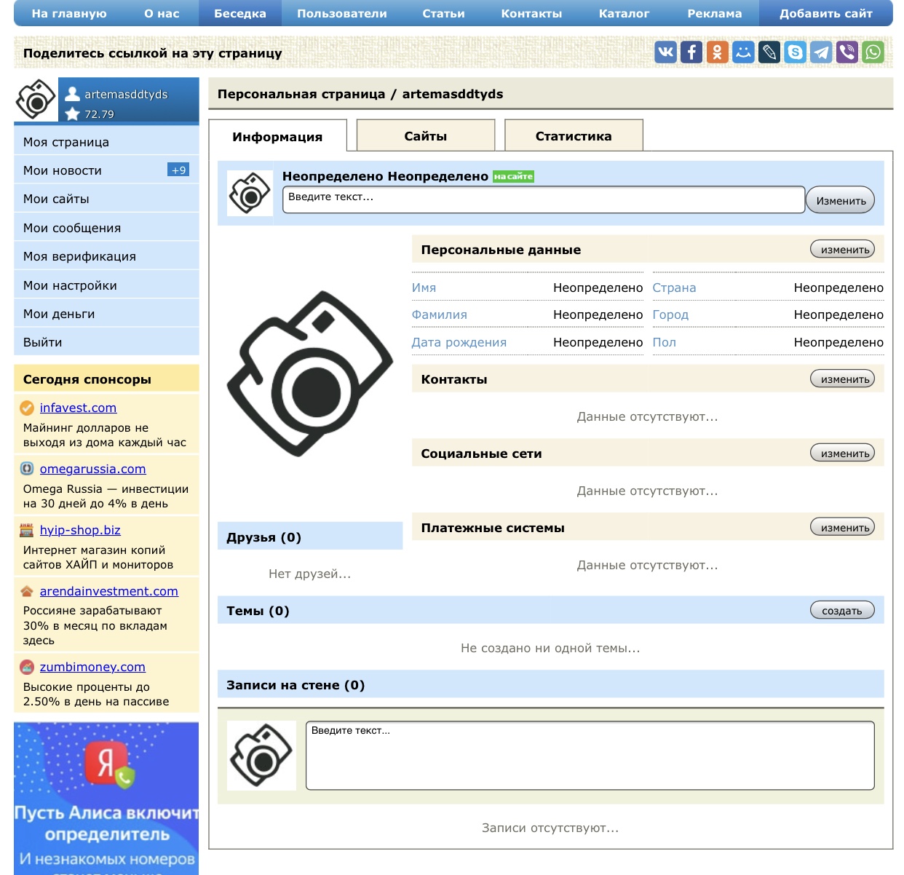Share link via Telegram icon
The height and width of the screenshot is (875, 904).
coord(821,52)
